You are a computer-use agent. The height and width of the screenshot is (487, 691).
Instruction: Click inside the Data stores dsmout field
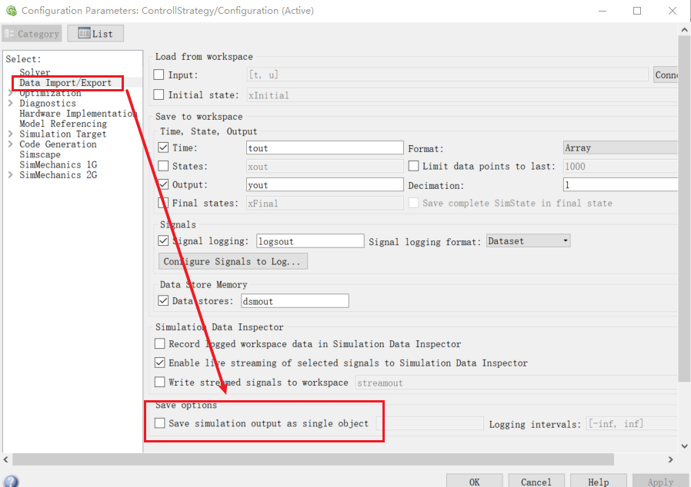click(x=295, y=300)
